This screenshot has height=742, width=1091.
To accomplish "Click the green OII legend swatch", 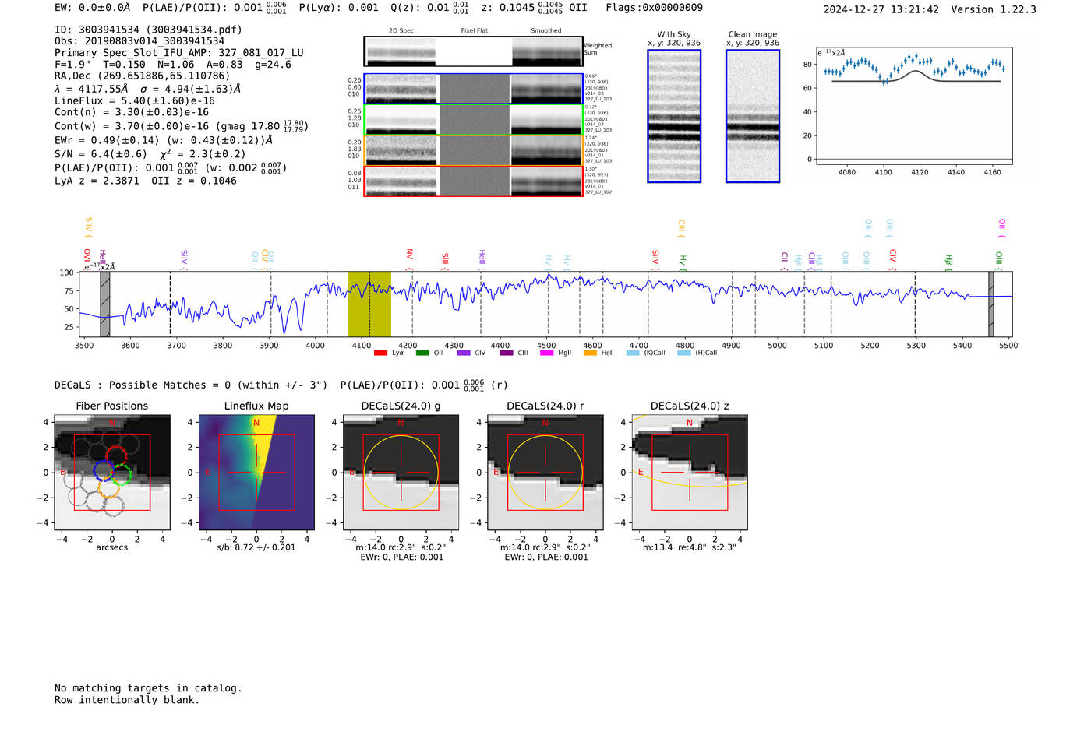I will [x=422, y=353].
